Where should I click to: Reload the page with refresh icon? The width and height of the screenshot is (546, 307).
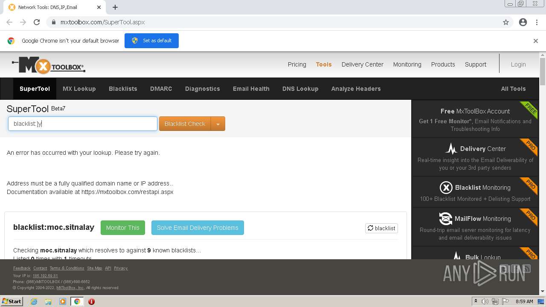point(37,22)
